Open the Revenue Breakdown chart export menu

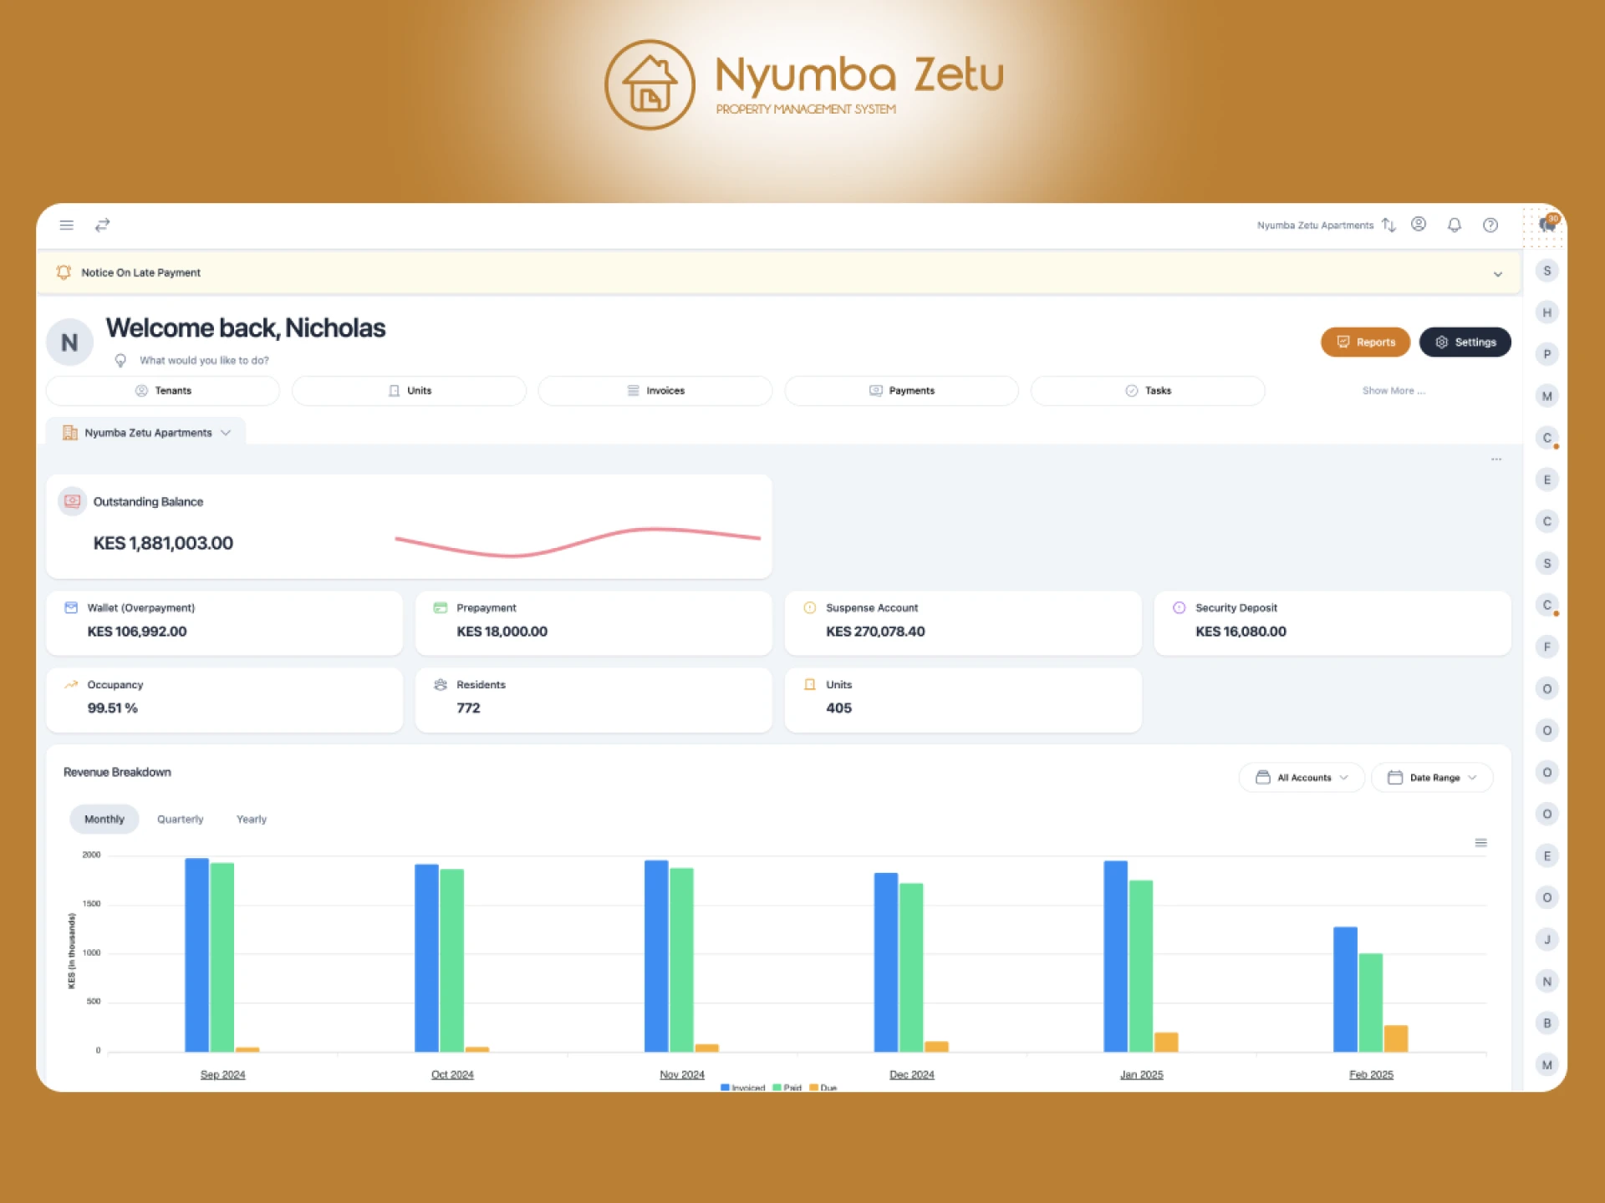[x=1480, y=842]
